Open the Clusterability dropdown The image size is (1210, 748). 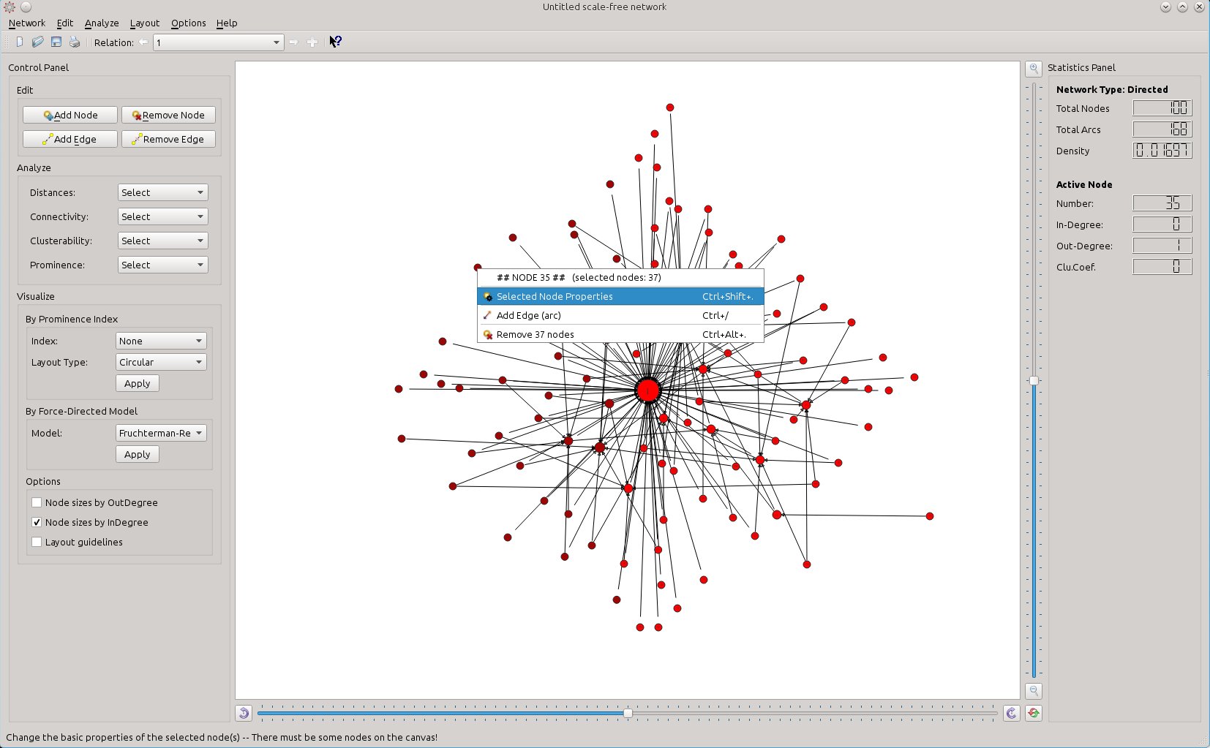click(x=162, y=241)
